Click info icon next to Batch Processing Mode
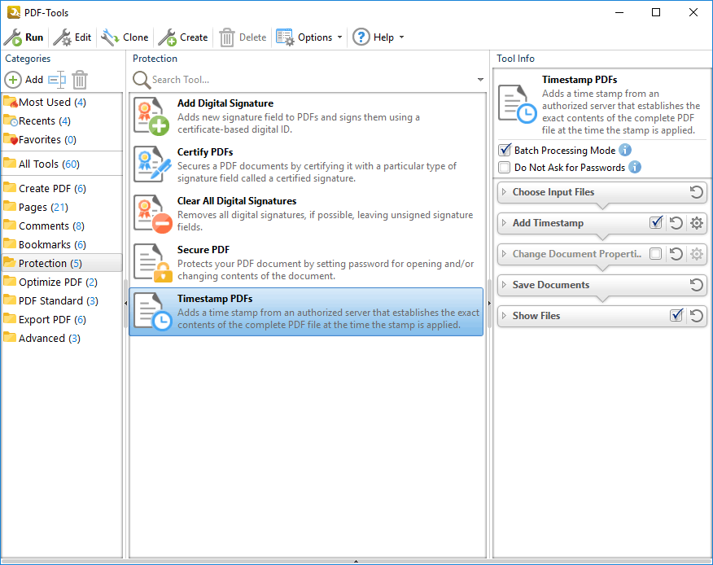 point(625,150)
